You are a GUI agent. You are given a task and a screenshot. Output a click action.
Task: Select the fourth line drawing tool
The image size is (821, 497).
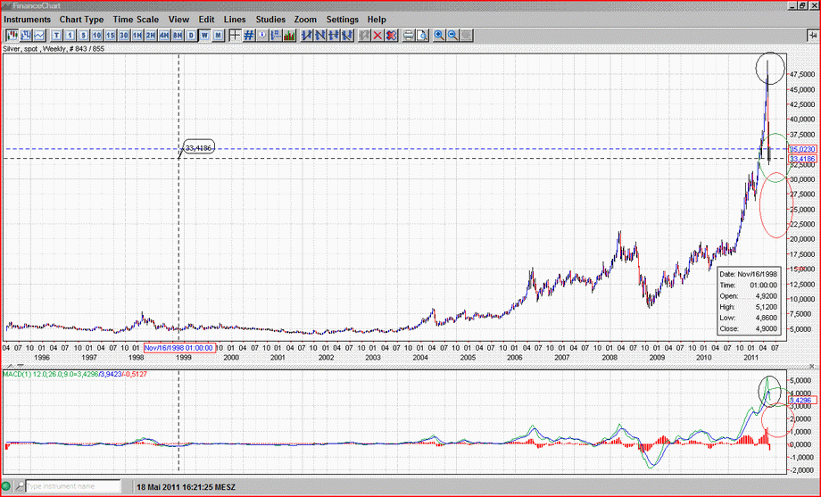tap(346, 35)
